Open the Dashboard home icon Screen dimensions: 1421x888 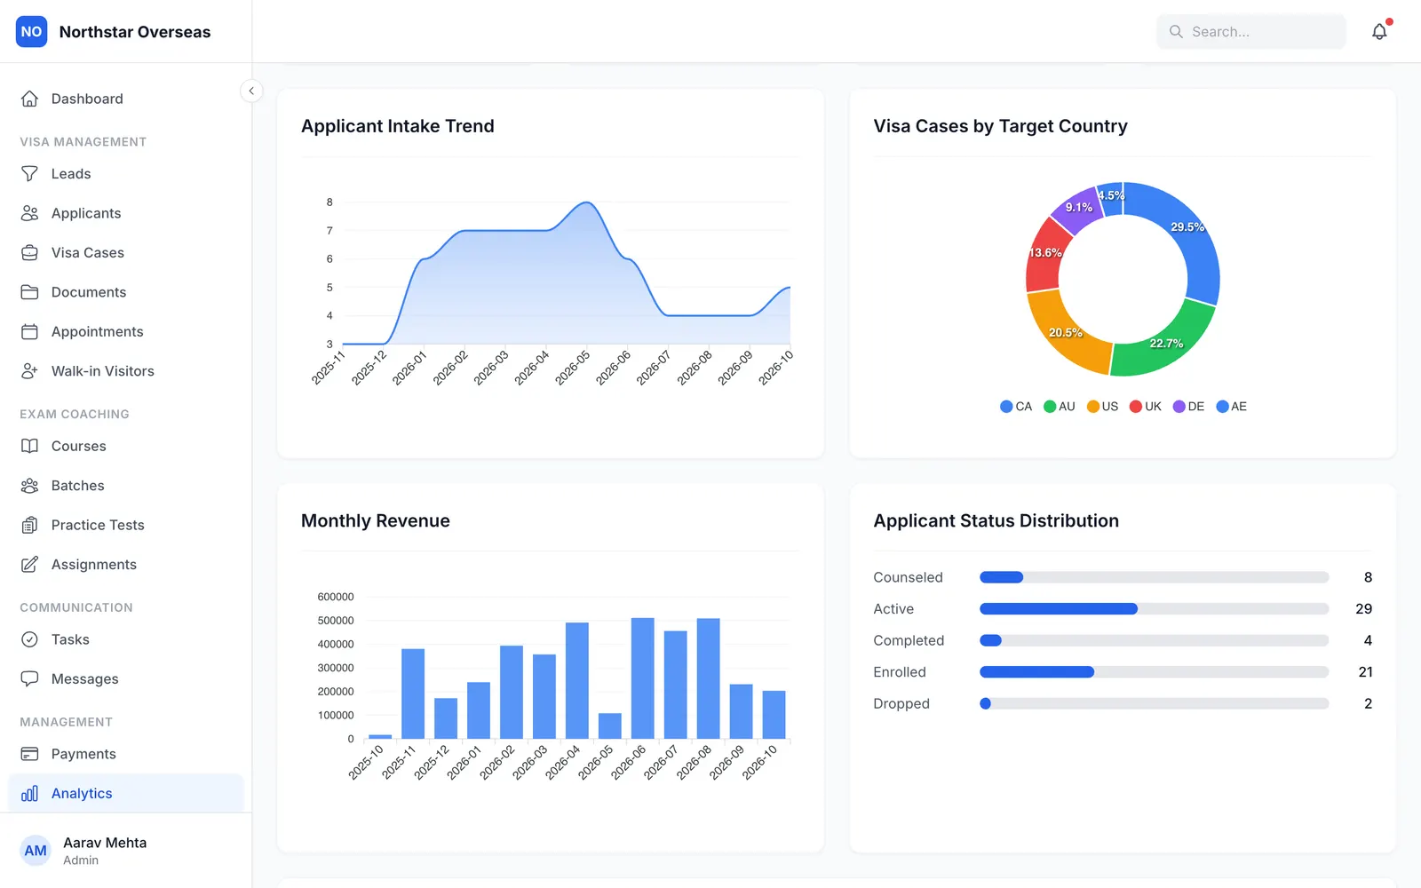pyautogui.click(x=29, y=99)
